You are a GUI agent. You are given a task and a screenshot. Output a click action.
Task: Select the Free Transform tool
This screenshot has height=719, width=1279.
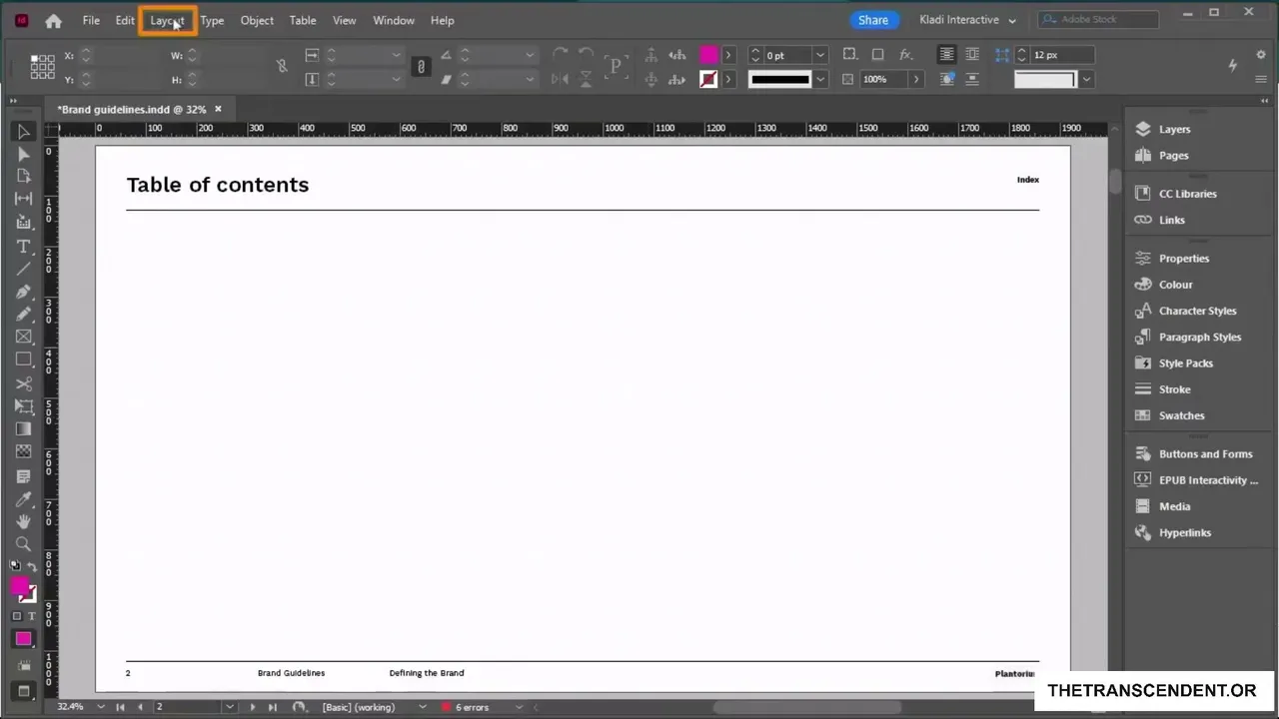click(24, 406)
